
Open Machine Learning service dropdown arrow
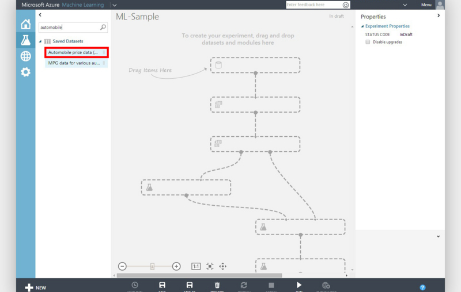[115, 5]
